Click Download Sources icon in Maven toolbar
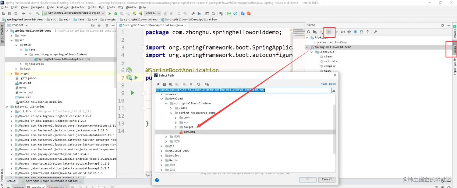Viewport: 457px width, 188px height. click(321, 32)
